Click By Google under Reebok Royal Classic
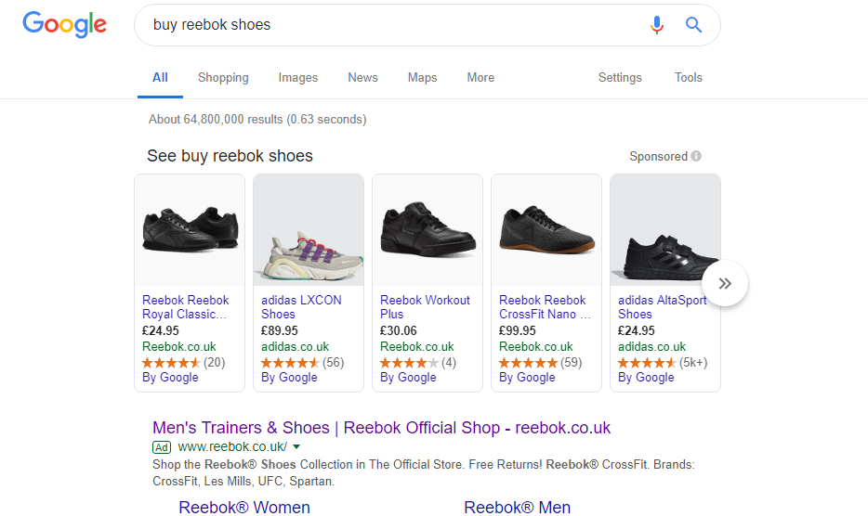 point(170,377)
